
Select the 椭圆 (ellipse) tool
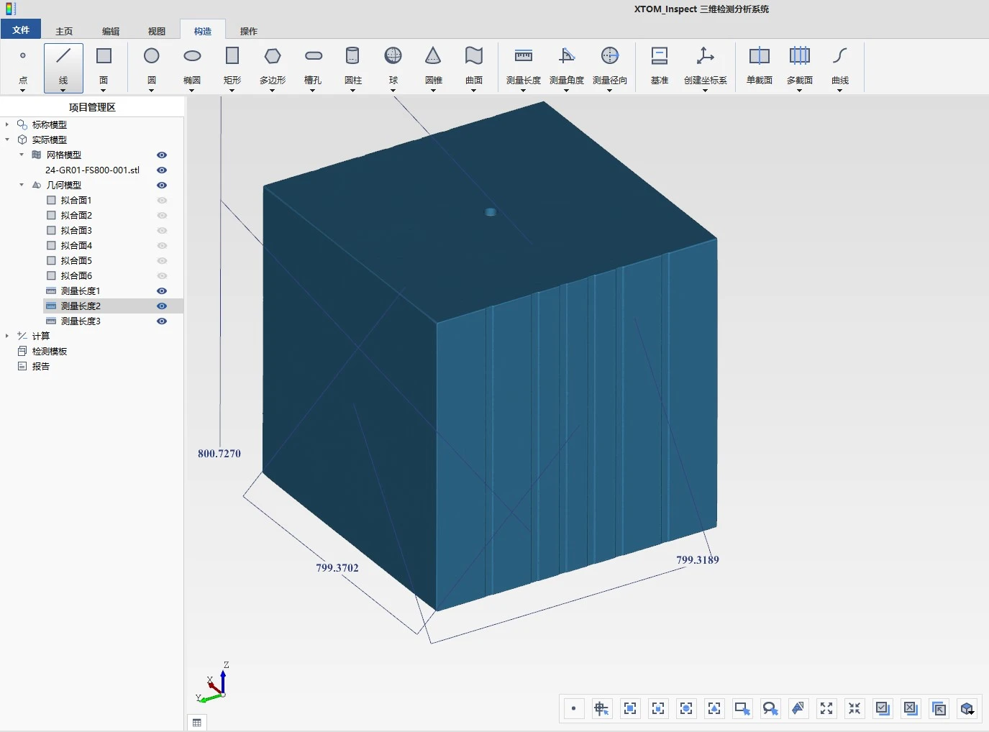[192, 66]
